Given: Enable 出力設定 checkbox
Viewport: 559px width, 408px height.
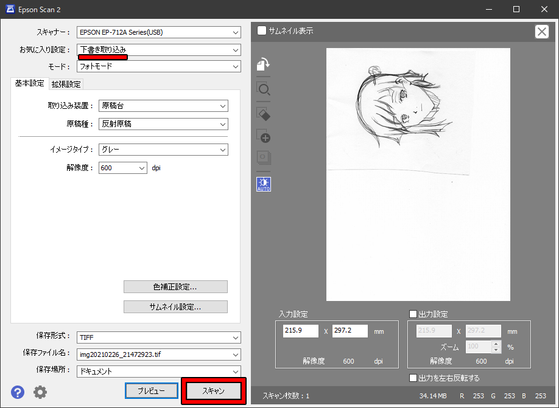Looking at the screenshot, I should click(413, 314).
